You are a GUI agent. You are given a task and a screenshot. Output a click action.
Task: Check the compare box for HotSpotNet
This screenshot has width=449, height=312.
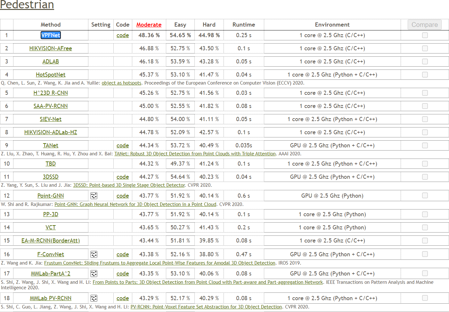click(x=425, y=75)
